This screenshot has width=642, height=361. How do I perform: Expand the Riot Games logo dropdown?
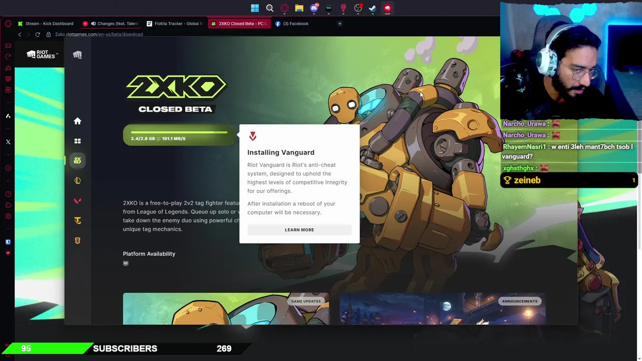click(43, 54)
